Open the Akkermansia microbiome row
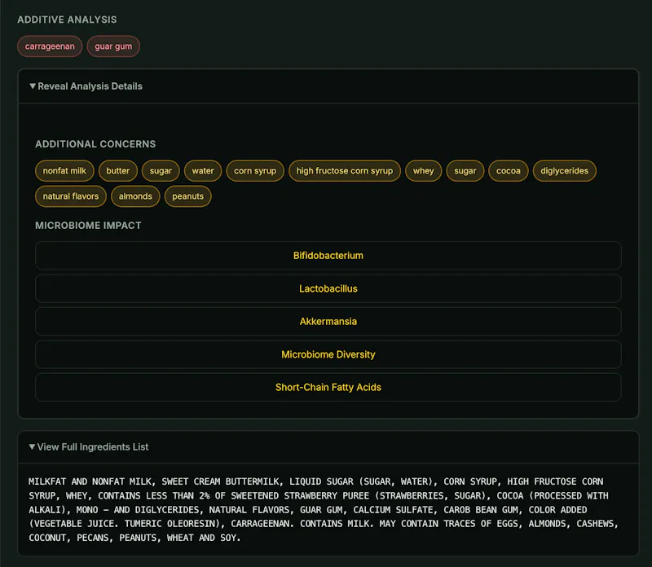Screen dimensions: 652x567 (x=328, y=321)
